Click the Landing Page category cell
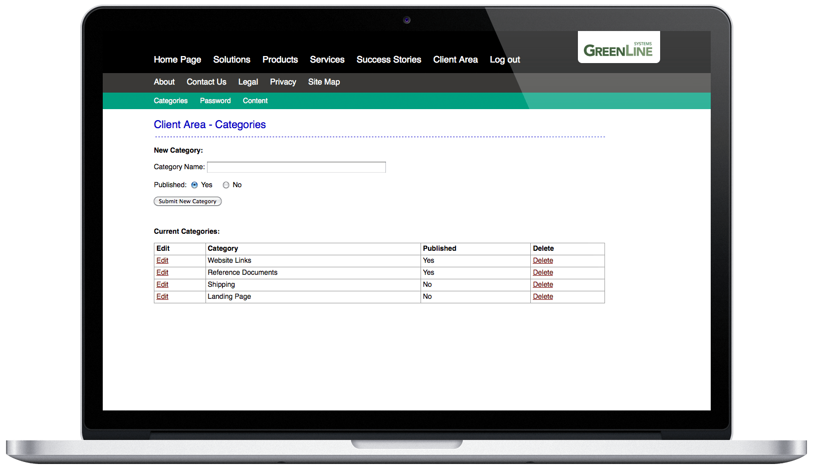Image resolution: width=814 pixels, height=472 pixels. tap(313, 297)
